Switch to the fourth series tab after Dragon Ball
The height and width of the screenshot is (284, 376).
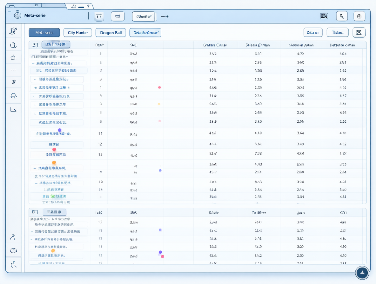(x=145, y=33)
